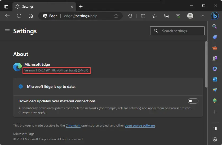The image size is (222, 145).
Task: Open the Chromium link
Action: coord(73,125)
